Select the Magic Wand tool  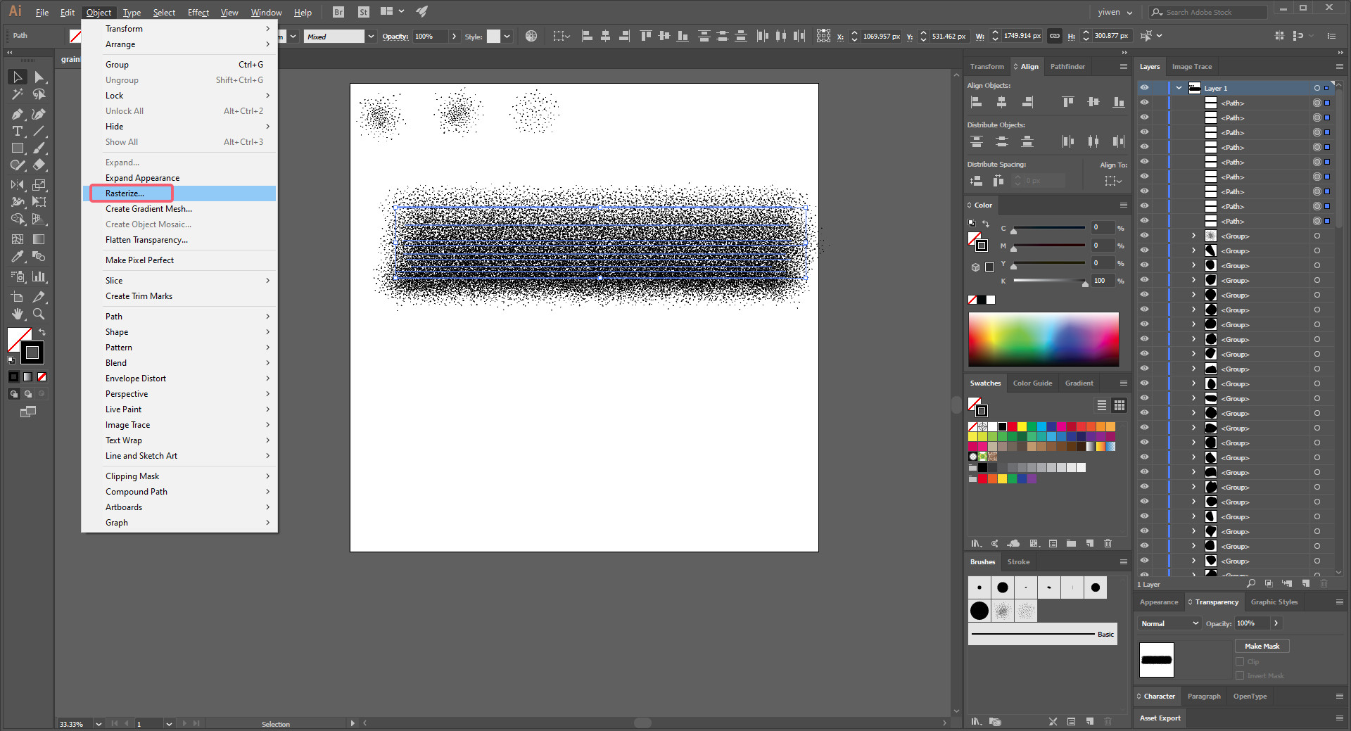point(18,94)
